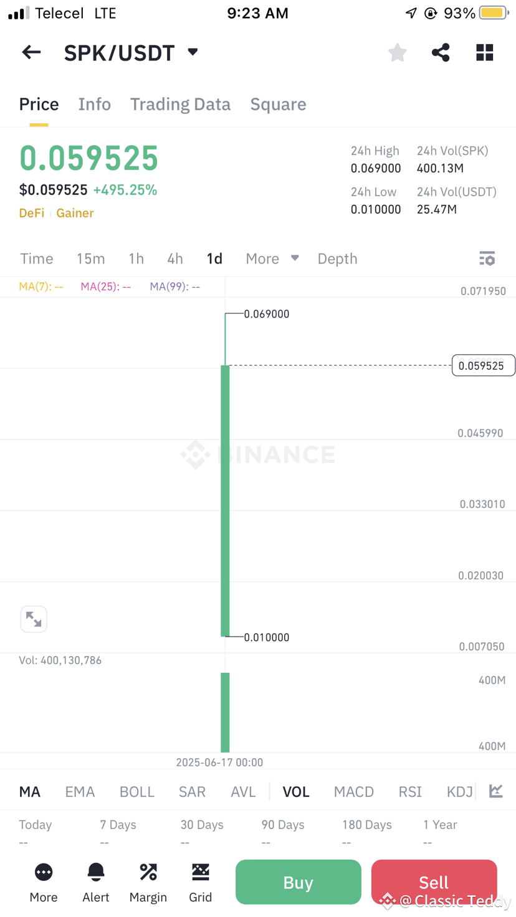Image resolution: width=516 pixels, height=917 pixels.
Task: Toggle the MA indicator
Action: (x=30, y=792)
